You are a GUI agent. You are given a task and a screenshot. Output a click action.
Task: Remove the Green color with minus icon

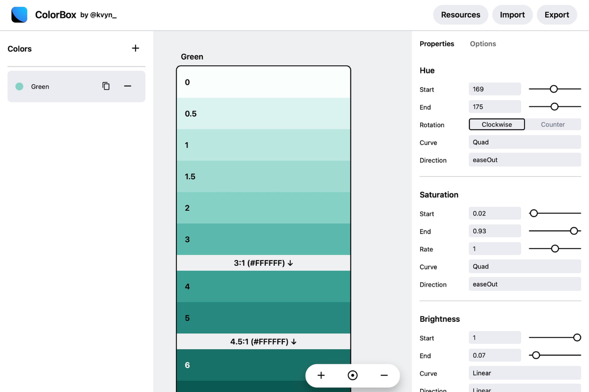(x=128, y=86)
